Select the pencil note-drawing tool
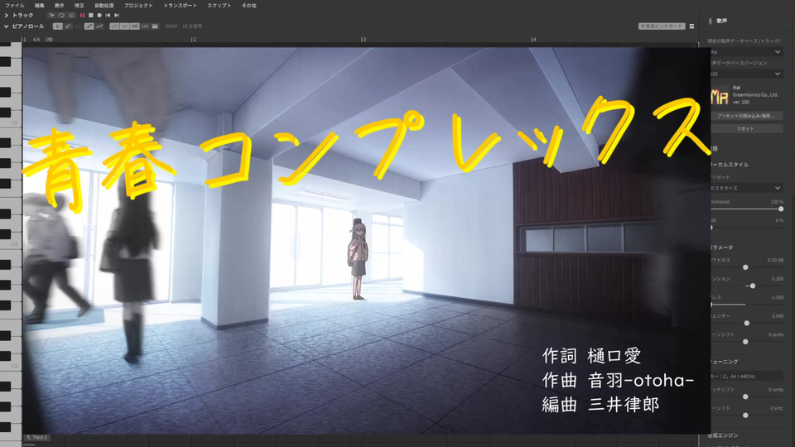The height and width of the screenshot is (447, 795). 68,26
